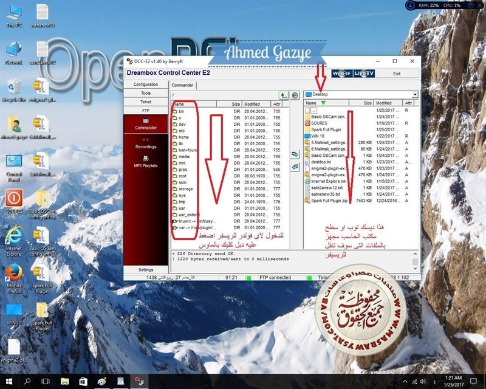The height and width of the screenshot is (389, 486).
Task: Select the SOURES icon on the desktop
Action: [14, 202]
